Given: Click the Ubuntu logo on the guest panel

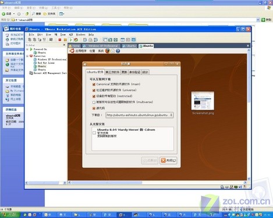Looking at the screenshot, I should click(72, 51).
